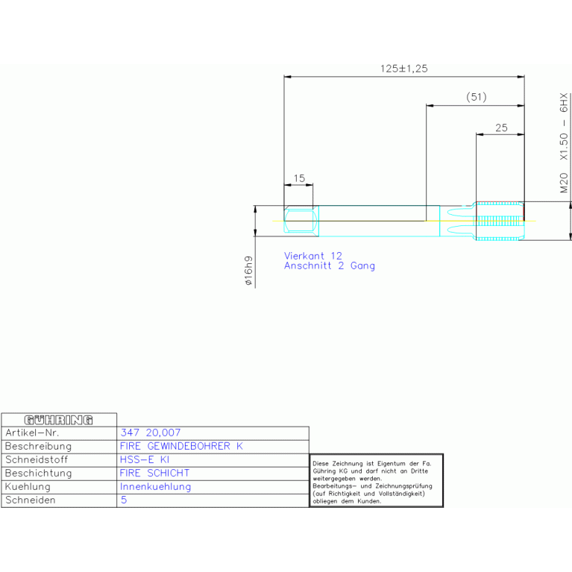Screen dimensions: 572x572
Task: Click the Schneiden value 5
Action: (x=123, y=500)
